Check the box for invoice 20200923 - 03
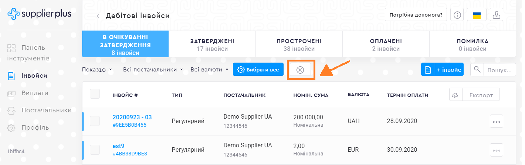 [95, 121]
